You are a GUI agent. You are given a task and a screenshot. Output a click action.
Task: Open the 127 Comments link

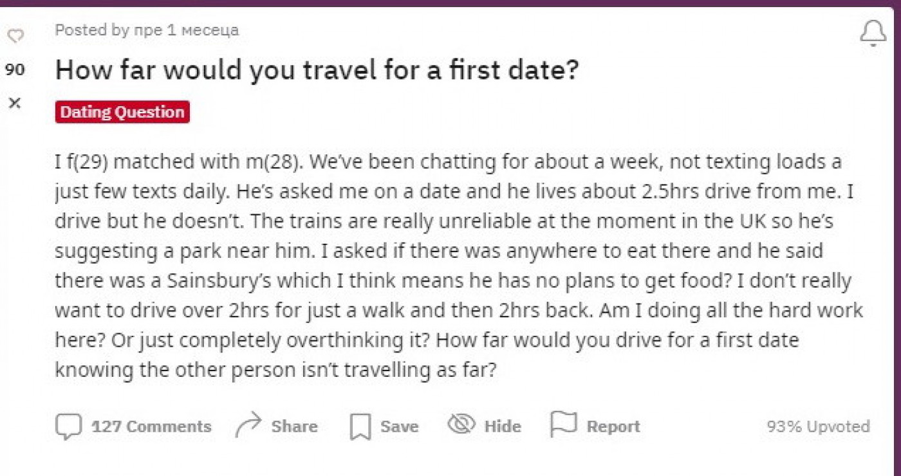coord(151,426)
